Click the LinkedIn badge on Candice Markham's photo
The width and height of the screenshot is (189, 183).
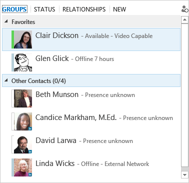pos(30,128)
